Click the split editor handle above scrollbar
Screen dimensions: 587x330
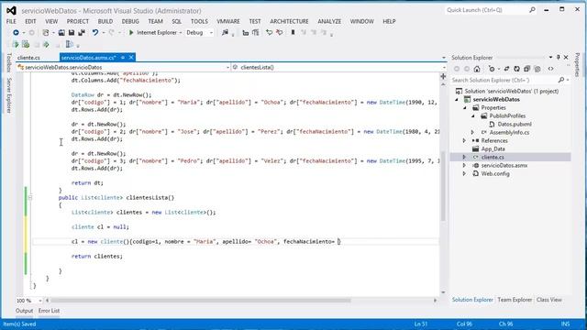tap(443, 76)
